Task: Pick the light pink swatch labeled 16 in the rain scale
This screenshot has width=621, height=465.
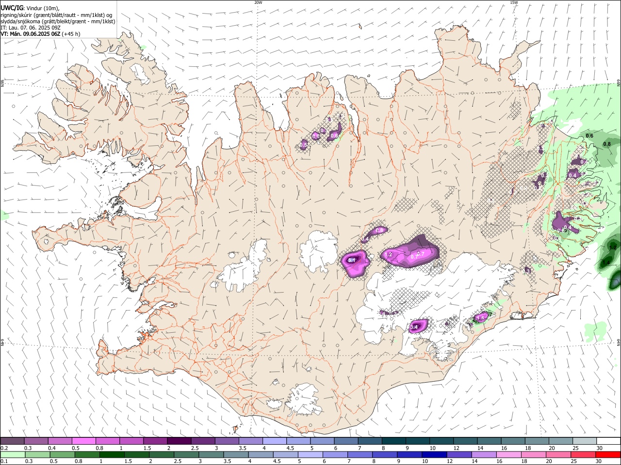Action: (509, 455)
